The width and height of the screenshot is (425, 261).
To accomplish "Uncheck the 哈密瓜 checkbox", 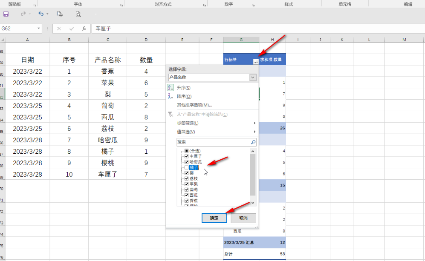I will [186, 162].
